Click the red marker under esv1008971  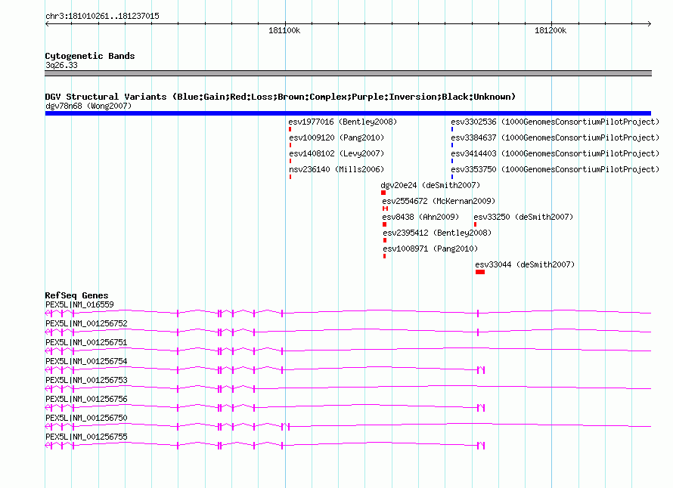(x=385, y=256)
